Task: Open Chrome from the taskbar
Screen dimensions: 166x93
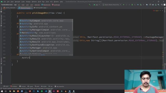Action: coord(10,91)
